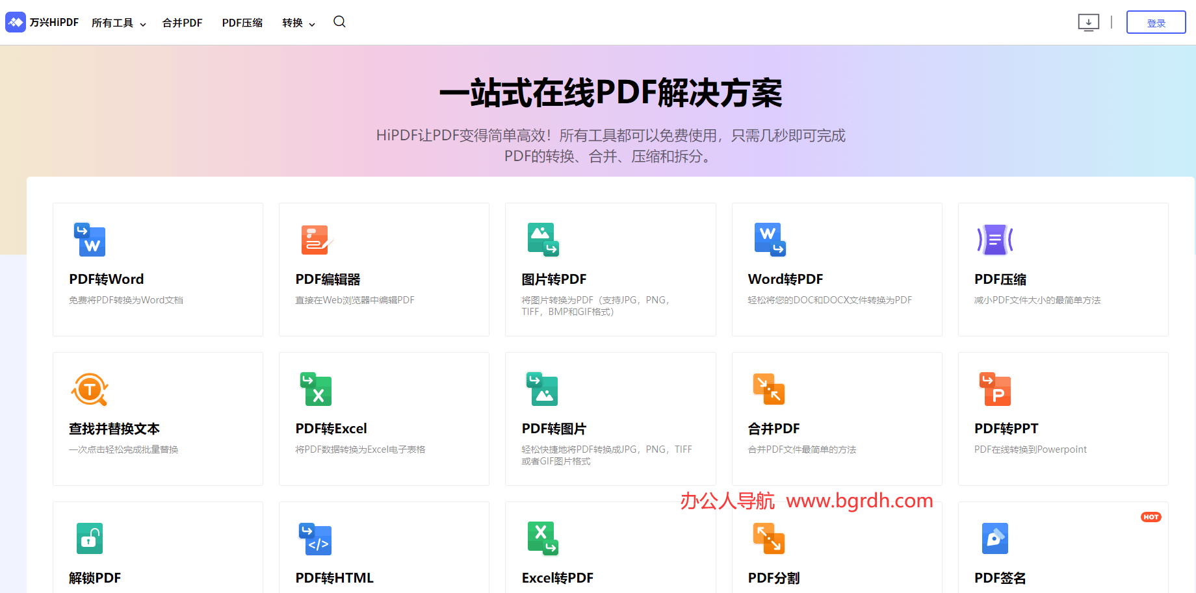Click the PDF转图片 card icon
This screenshot has width=1196, height=593.
point(543,389)
